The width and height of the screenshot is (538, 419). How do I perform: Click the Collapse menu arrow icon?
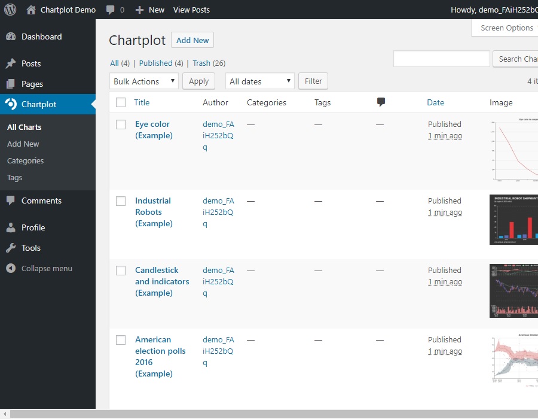click(x=11, y=268)
